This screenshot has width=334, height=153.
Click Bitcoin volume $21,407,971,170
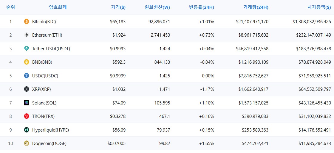[x=252, y=21]
